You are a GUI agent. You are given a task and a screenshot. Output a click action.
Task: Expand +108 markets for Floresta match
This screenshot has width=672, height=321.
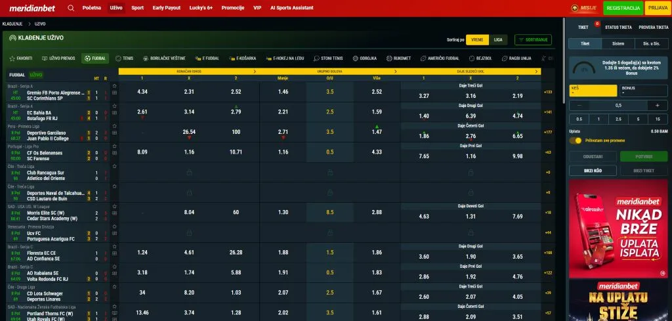point(548,253)
